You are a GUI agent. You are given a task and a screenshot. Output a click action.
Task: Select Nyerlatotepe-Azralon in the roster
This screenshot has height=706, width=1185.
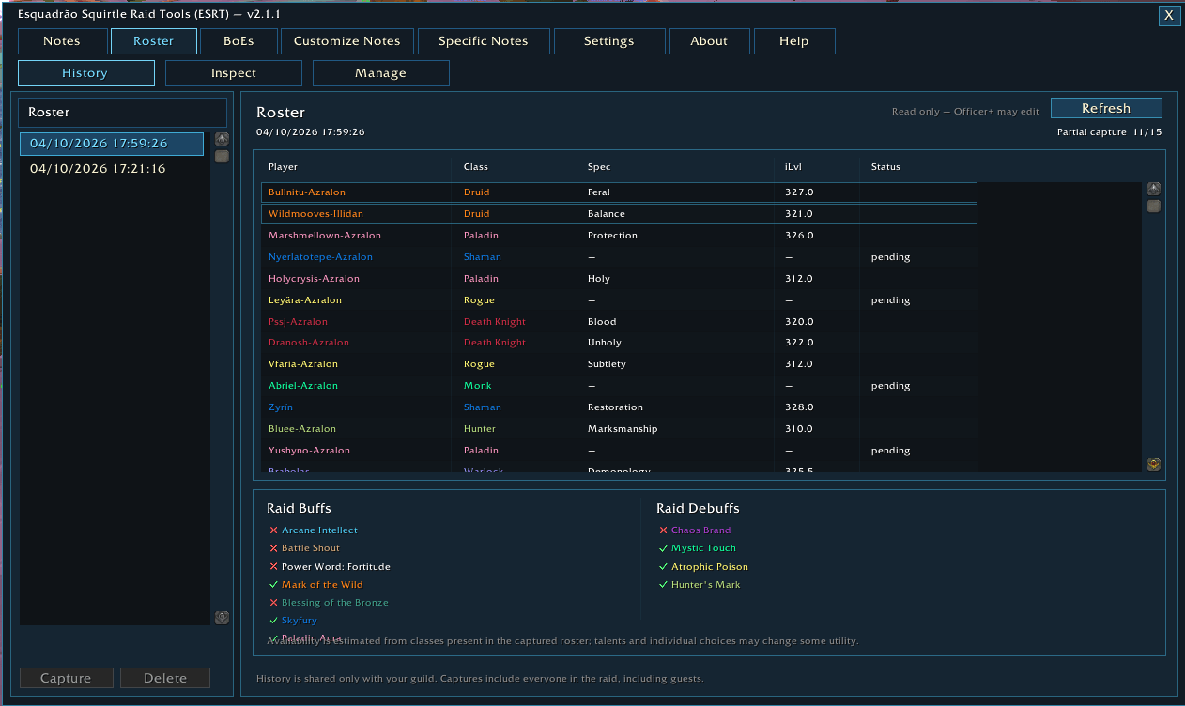tap(320, 257)
